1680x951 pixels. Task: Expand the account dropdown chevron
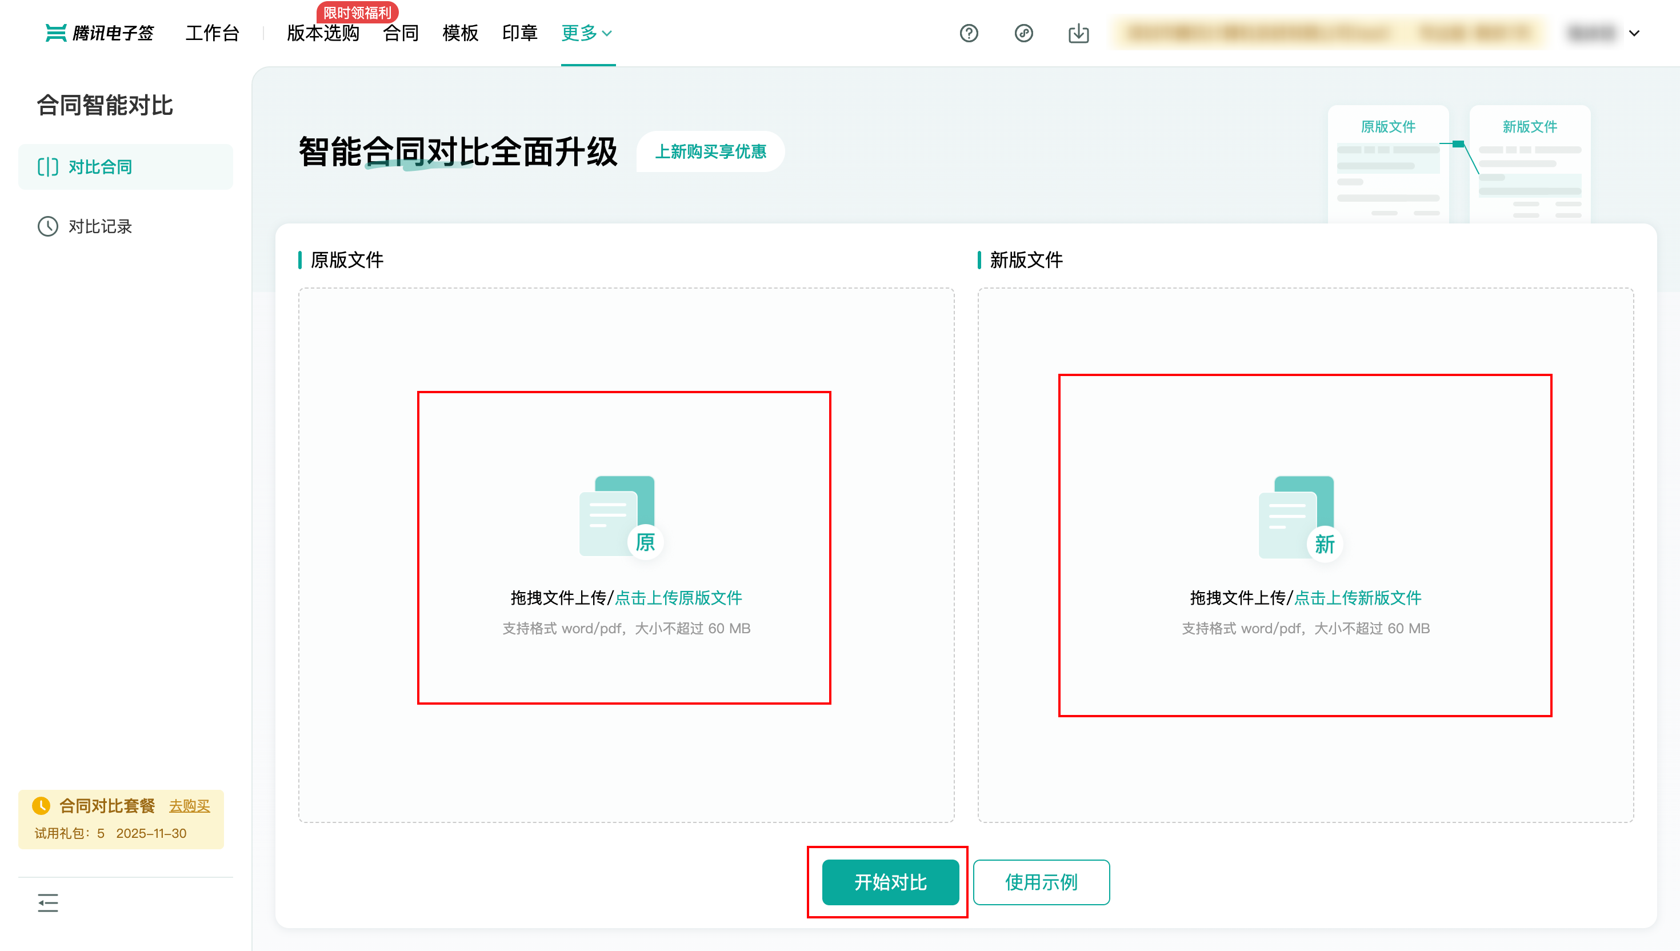pos(1634,33)
